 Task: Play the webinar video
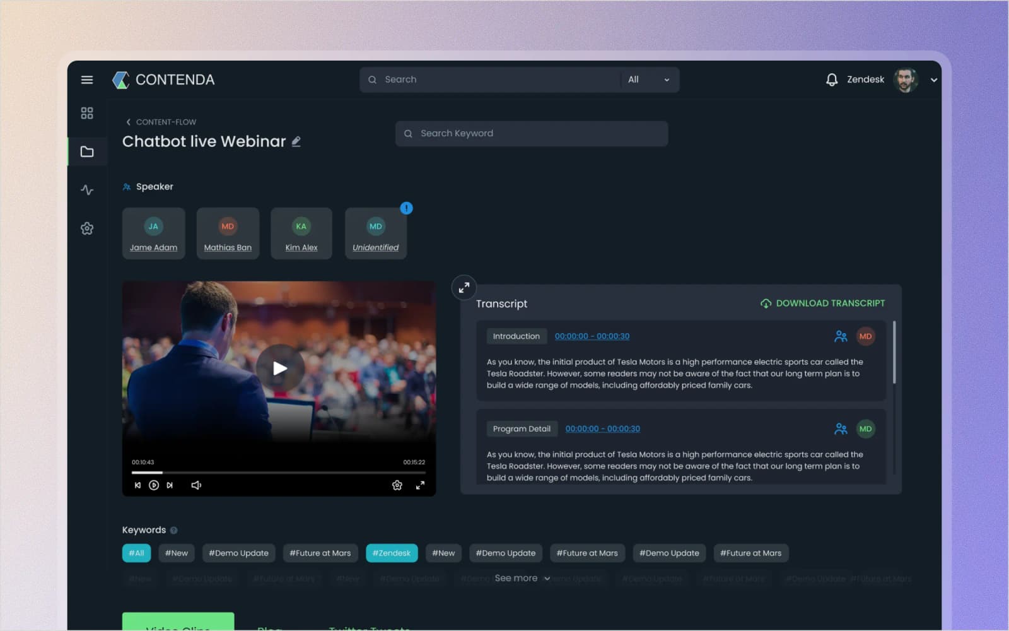coord(280,369)
